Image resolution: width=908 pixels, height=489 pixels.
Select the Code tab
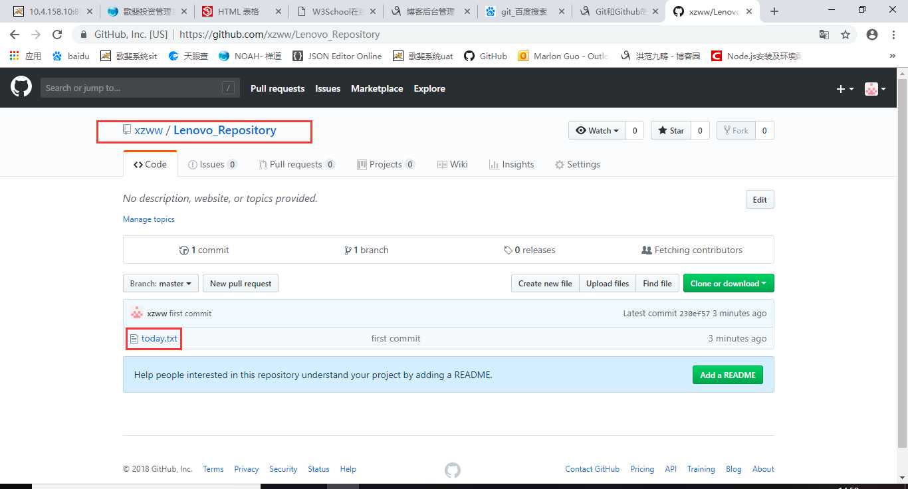(150, 164)
